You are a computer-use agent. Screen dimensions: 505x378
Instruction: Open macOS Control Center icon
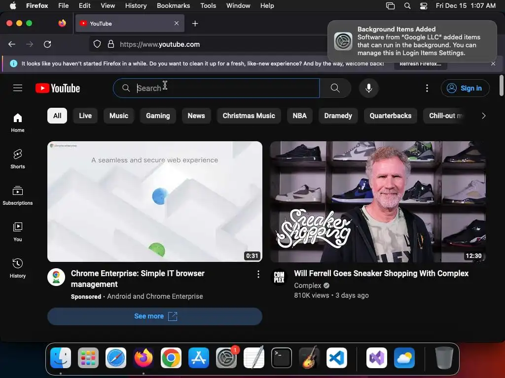click(x=424, y=6)
